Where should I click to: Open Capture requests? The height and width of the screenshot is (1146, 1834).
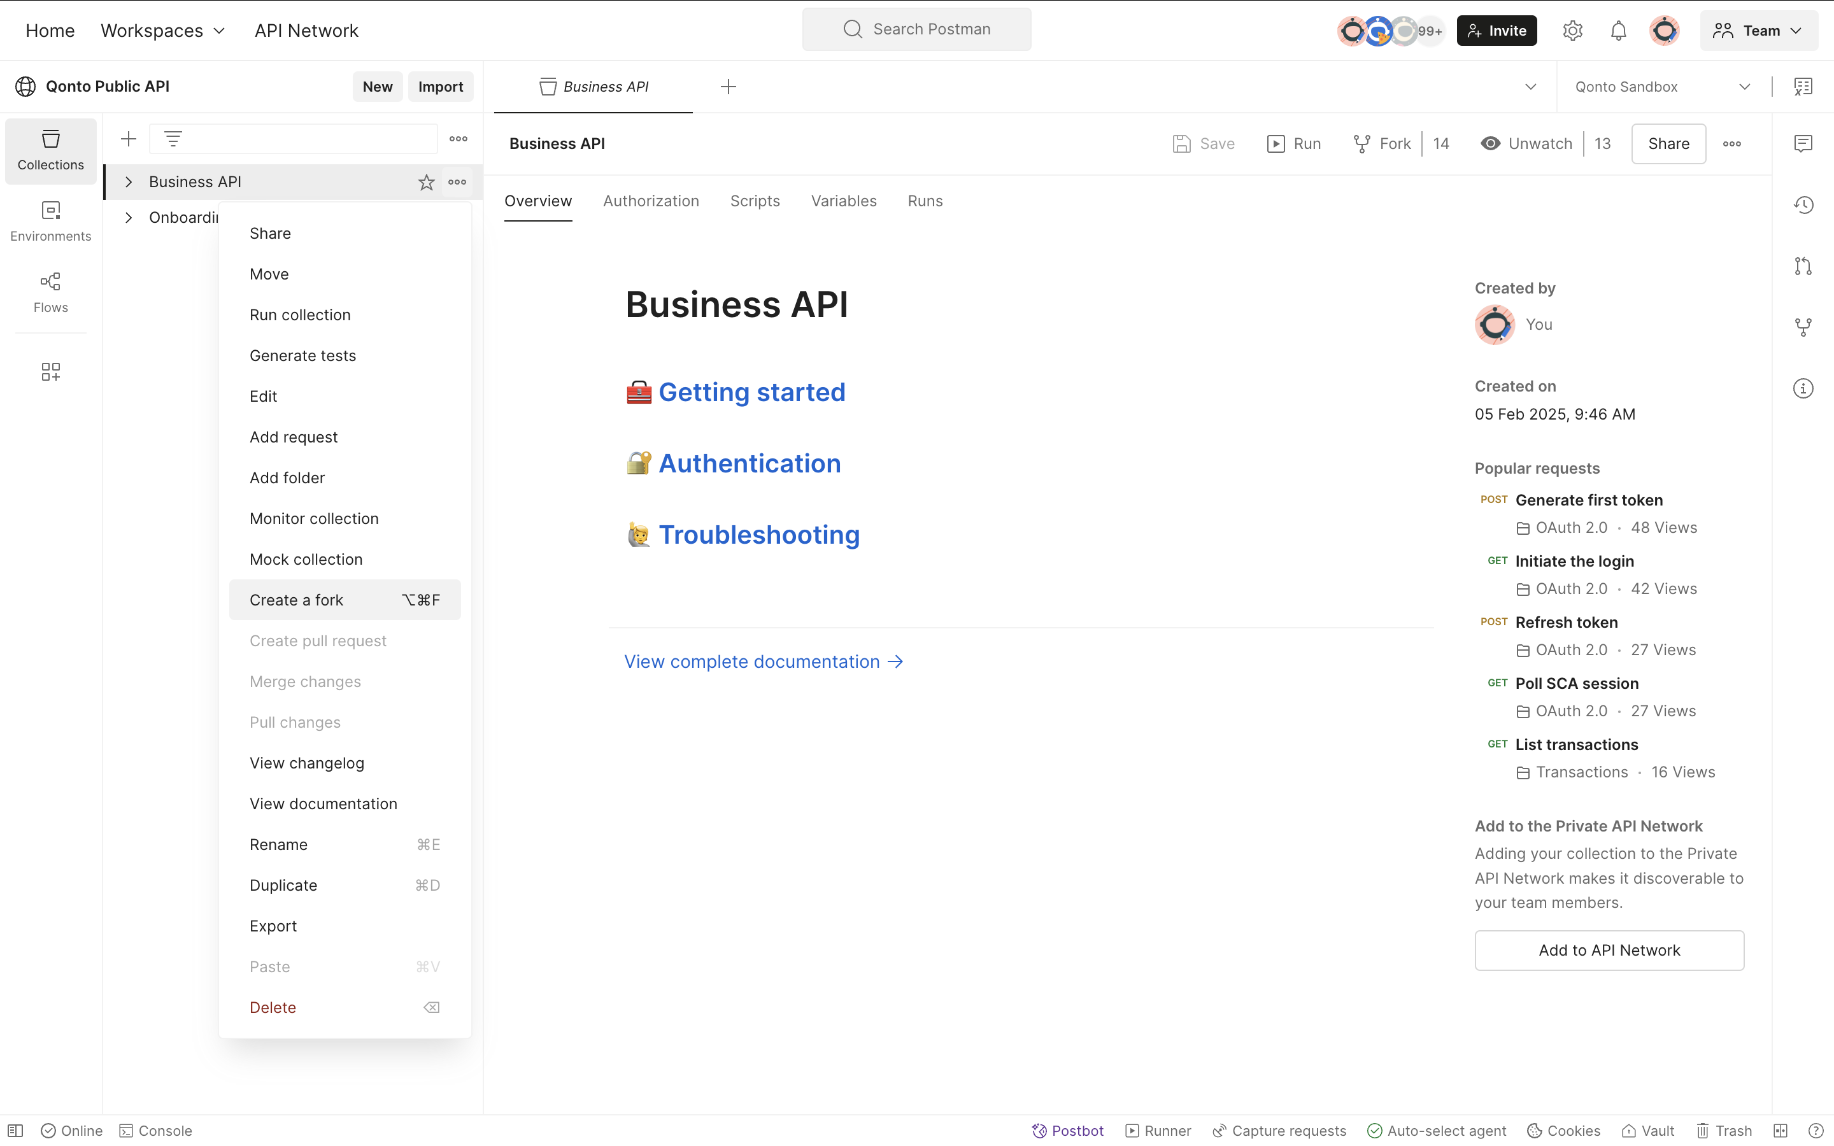coord(1279,1130)
